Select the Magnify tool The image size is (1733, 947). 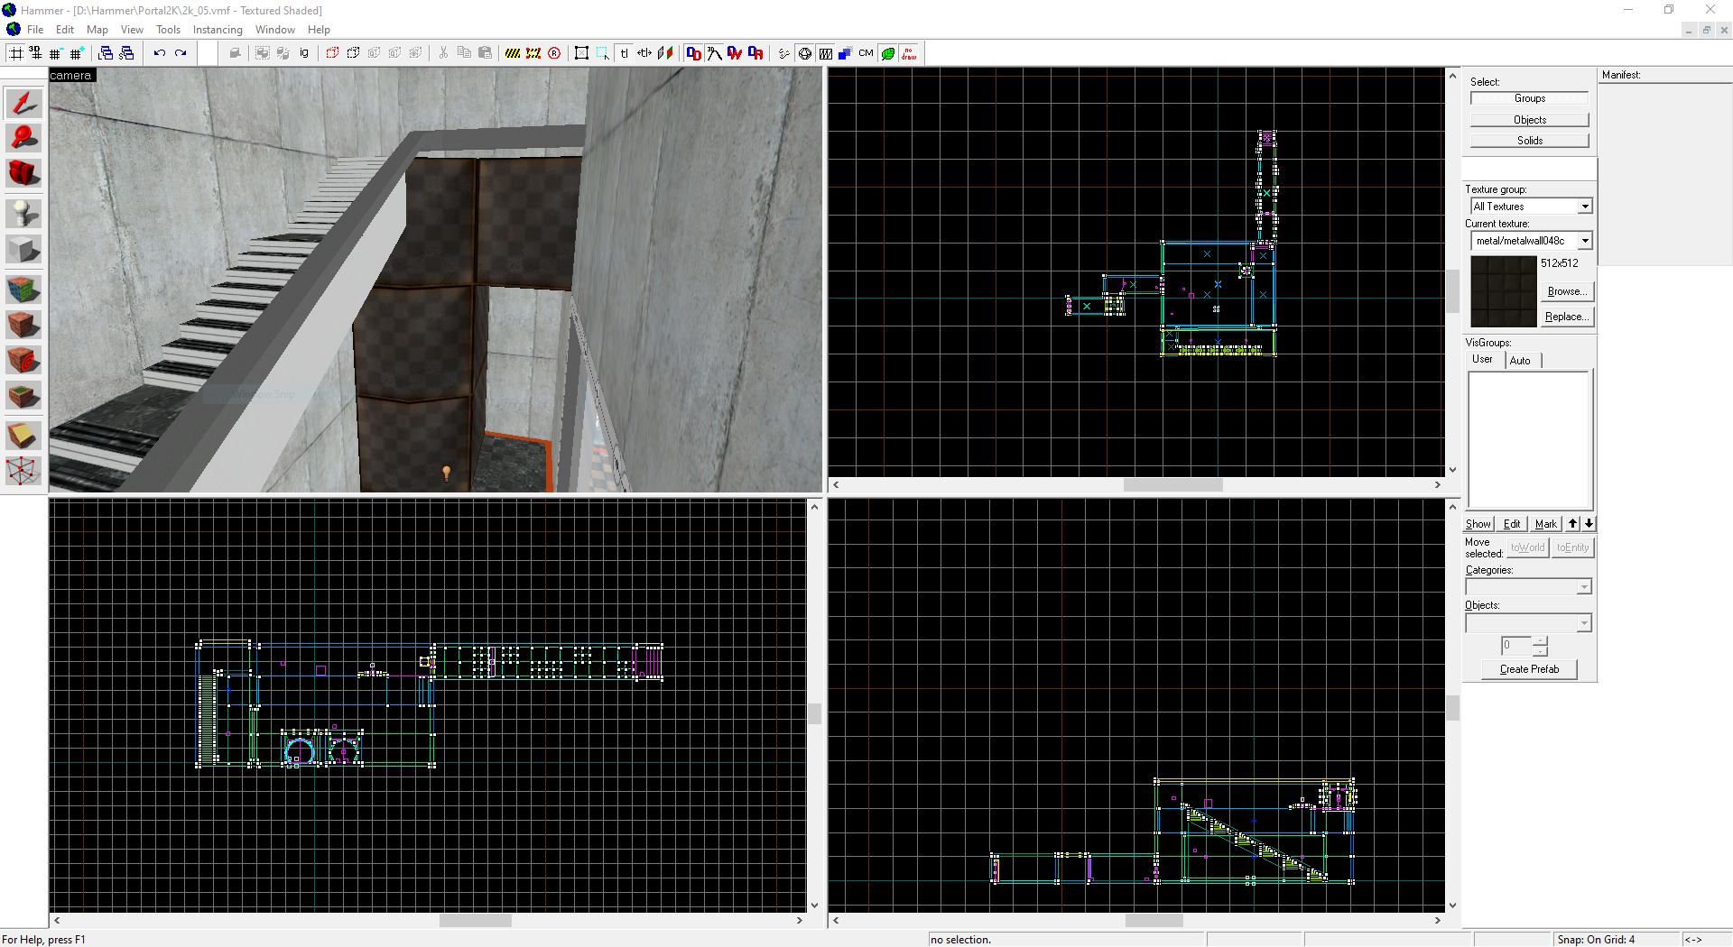tap(23, 138)
